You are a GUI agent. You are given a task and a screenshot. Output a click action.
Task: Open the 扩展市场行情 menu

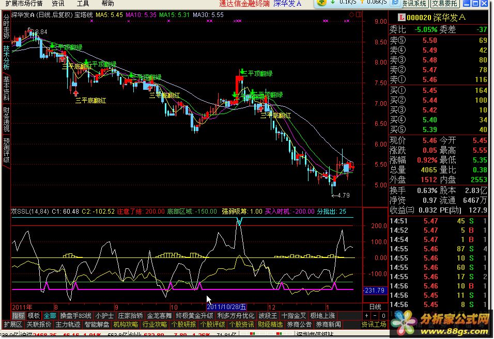[x=24, y=4]
